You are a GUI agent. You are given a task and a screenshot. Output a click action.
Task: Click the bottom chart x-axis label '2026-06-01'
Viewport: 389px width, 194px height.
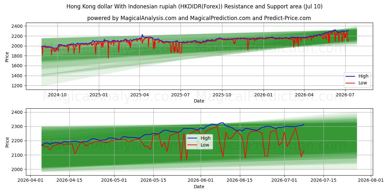coord(201,180)
